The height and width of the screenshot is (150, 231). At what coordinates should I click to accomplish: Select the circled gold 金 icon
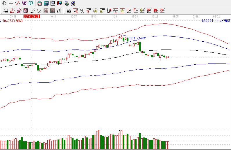click(x=96, y=11)
